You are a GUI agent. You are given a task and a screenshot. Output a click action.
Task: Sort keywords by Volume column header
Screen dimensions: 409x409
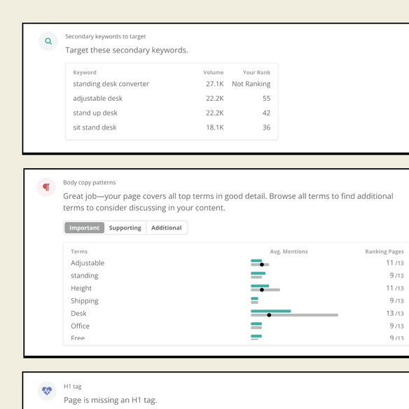pos(214,73)
